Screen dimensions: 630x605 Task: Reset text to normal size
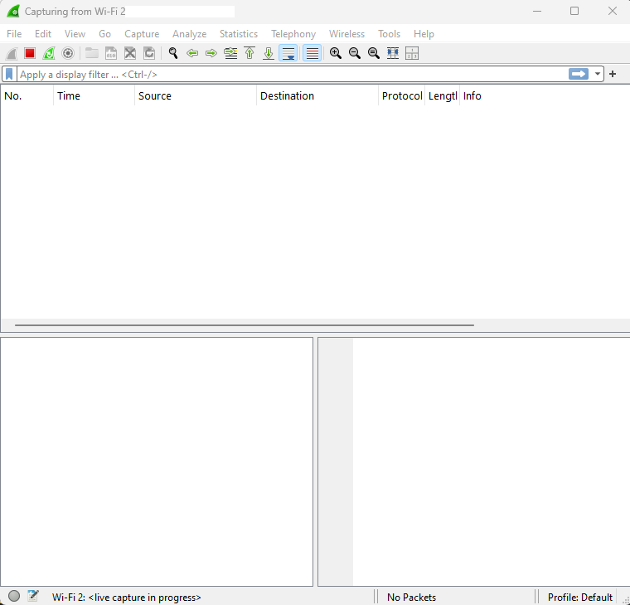pyautogui.click(x=374, y=53)
